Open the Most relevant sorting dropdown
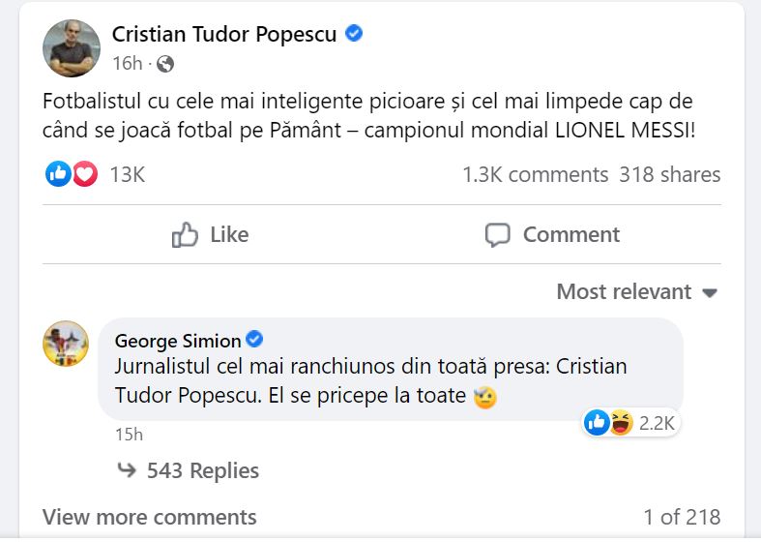This screenshot has height=542, width=761. pyautogui.click(x=636, y=291)
